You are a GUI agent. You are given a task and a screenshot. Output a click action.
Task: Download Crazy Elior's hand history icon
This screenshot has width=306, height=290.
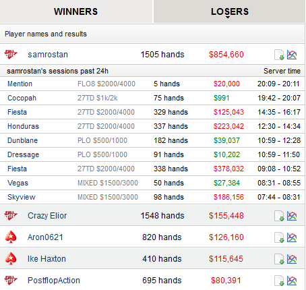[x=279, y=216]
